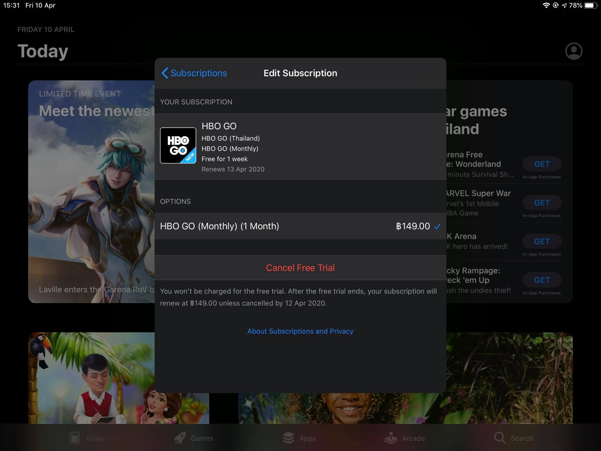Tap the Search magnifier icon
601x451 pixels.
499,438
